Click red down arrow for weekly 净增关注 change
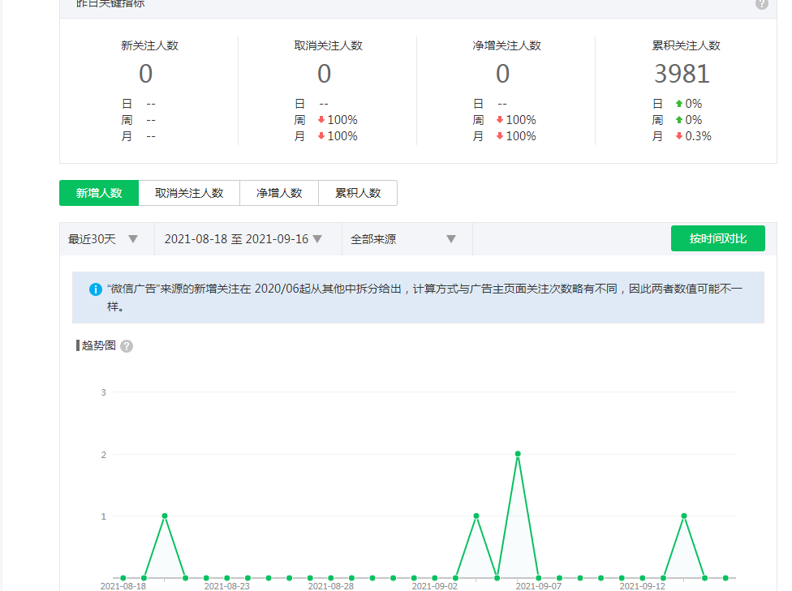 (x=500, y=120)
